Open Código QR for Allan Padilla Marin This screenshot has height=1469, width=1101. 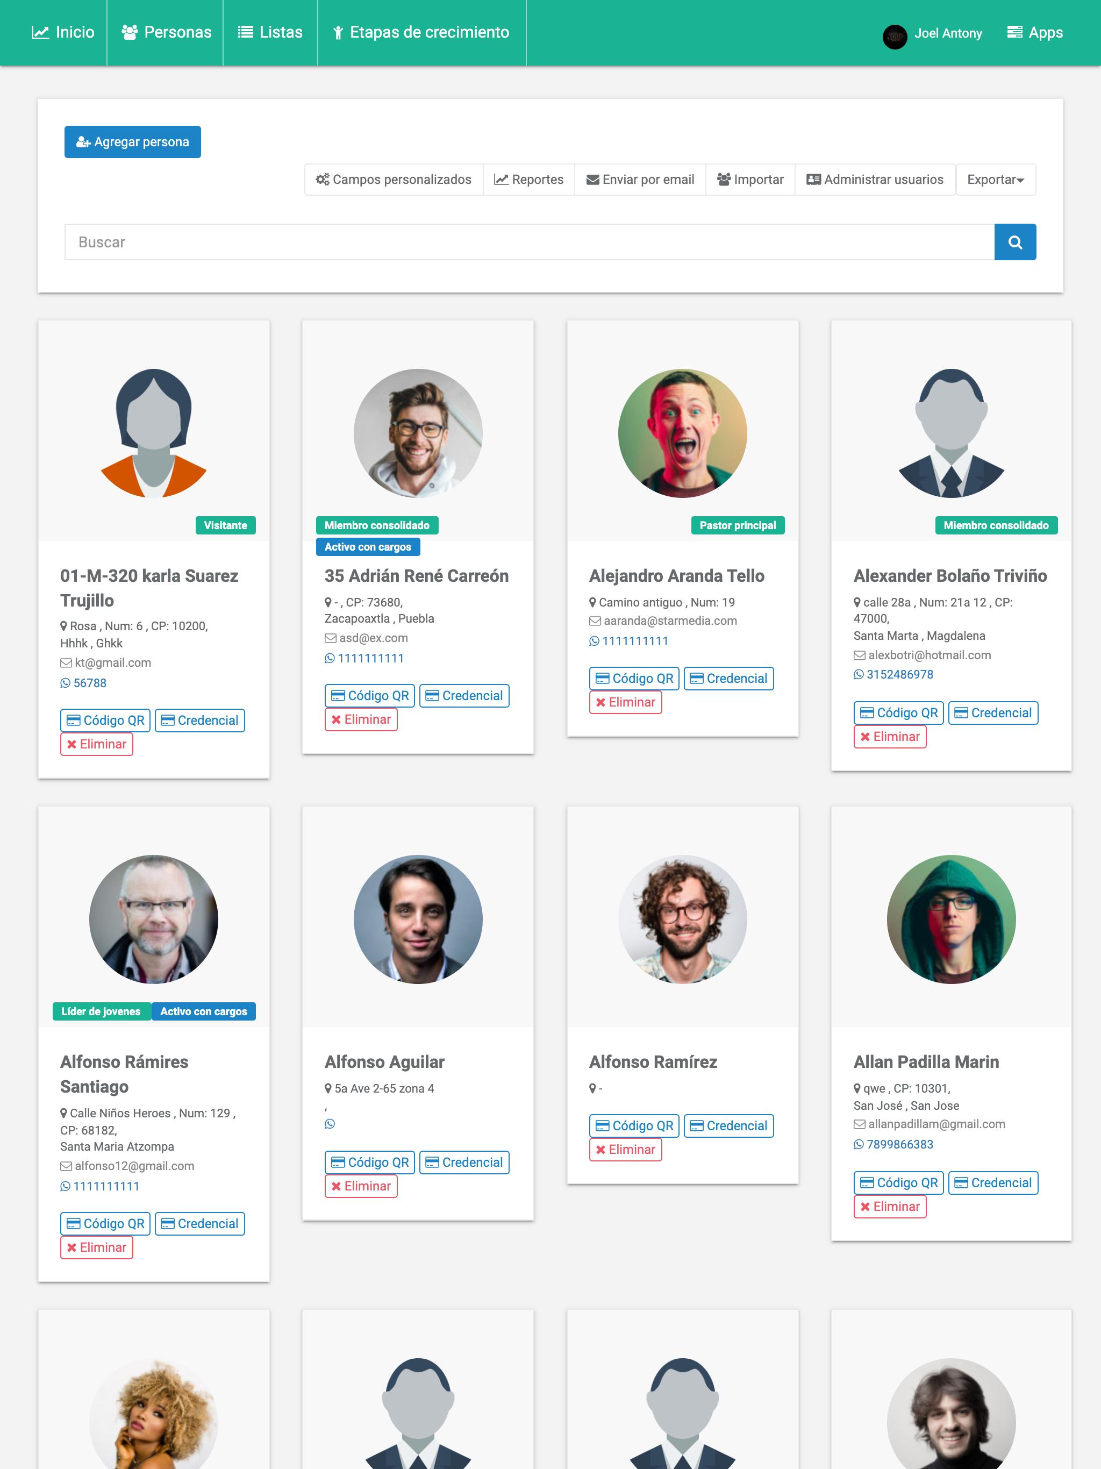pyautogui.click(x=898, y=1183)
